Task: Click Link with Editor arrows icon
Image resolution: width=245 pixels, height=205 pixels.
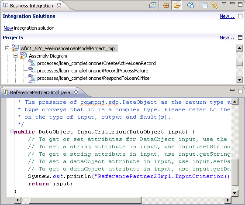Action: tap(215, 5)
